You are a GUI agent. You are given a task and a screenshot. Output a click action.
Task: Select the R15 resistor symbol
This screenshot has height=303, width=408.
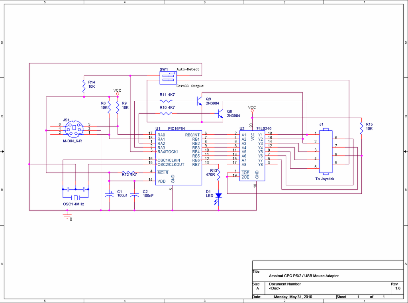pyautogui.click(x=361, y=128)
